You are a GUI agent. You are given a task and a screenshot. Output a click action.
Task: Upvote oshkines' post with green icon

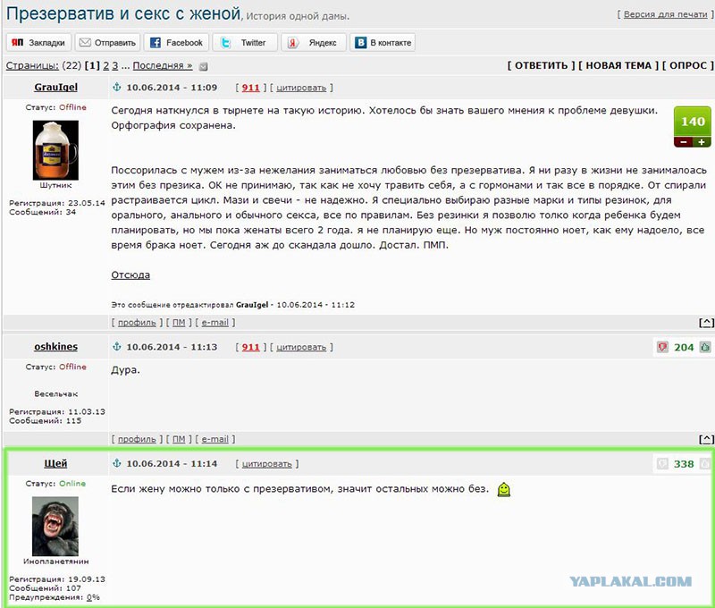click(x=705, y=347)
